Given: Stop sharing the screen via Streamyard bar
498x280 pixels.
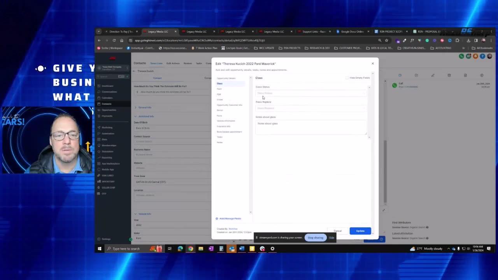Looking at the screenshot, I should coord(316,238).
